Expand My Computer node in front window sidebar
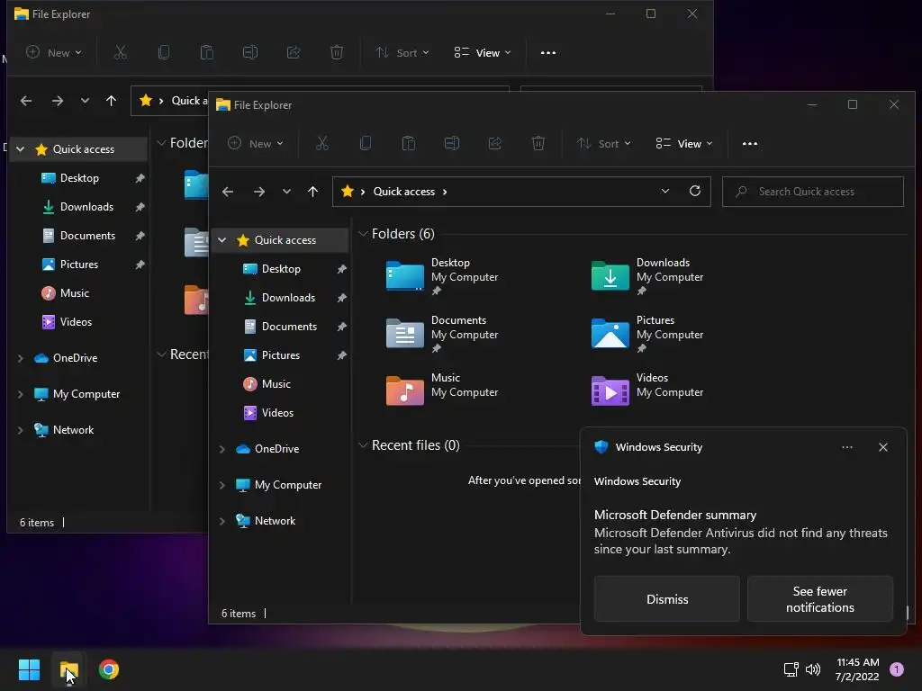The width and height of the screenshot is (922, 691). click(x=222, y=485)
